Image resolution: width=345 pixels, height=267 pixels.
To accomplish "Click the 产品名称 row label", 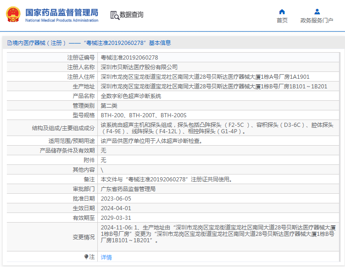I will (84, 96).
